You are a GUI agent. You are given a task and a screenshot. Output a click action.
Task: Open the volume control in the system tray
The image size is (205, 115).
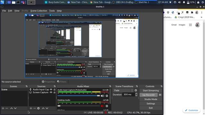pyautogui.click(x=179, y=2)
